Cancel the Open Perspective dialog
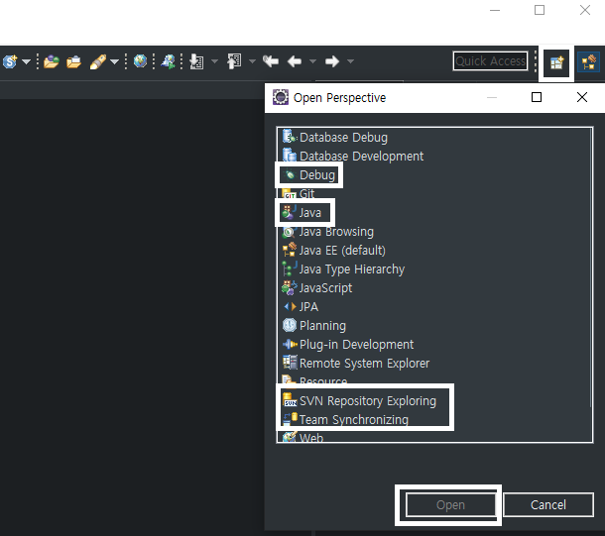 pos(548,504)
